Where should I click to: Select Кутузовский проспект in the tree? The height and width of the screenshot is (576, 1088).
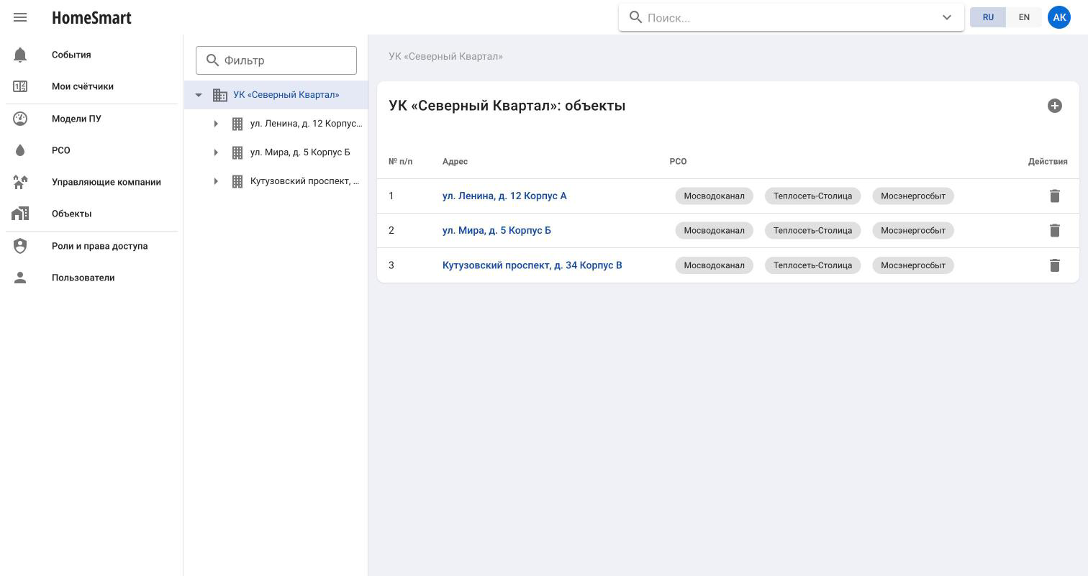pyautogui.click(x=305, y=181)
